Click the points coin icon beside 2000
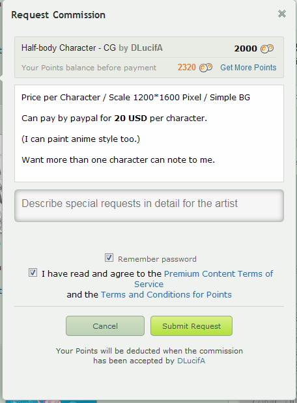297x403 pixels. [267, 48]
